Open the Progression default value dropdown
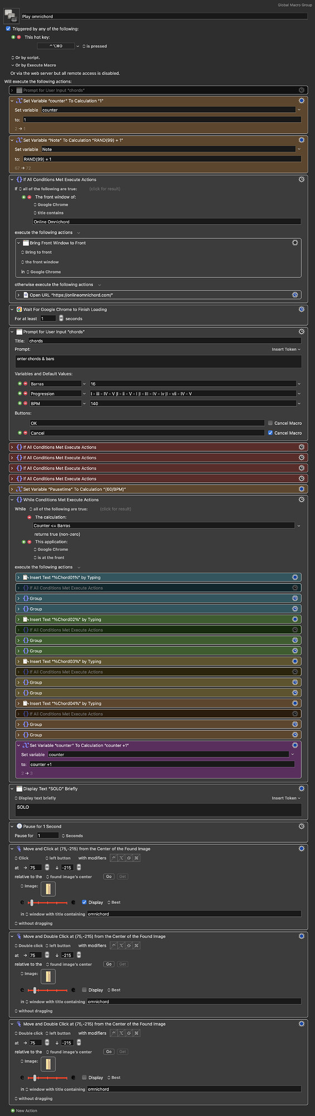Image resolution: width=315 pixels, height=1116 pixels. (299, 393)
